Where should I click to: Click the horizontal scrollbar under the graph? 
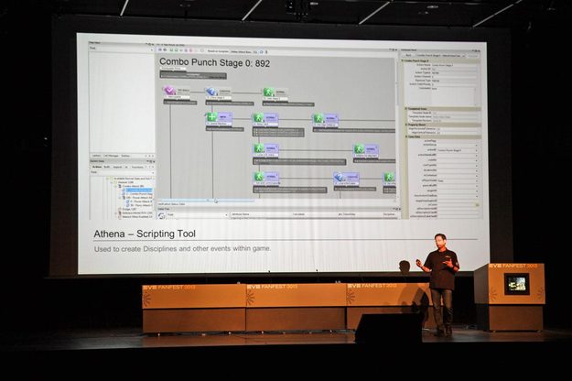(x=277, y=201)
